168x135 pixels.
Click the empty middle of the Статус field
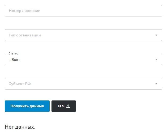tap(86, 59)
